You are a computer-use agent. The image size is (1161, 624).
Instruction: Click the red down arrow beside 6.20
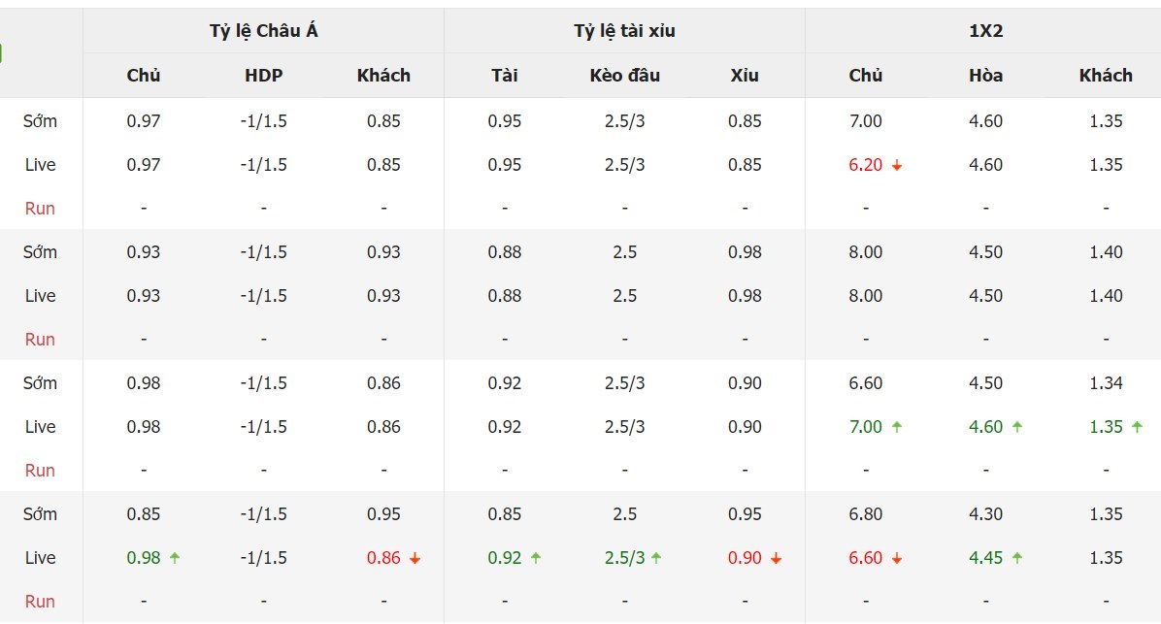click(x=897, y=166)
